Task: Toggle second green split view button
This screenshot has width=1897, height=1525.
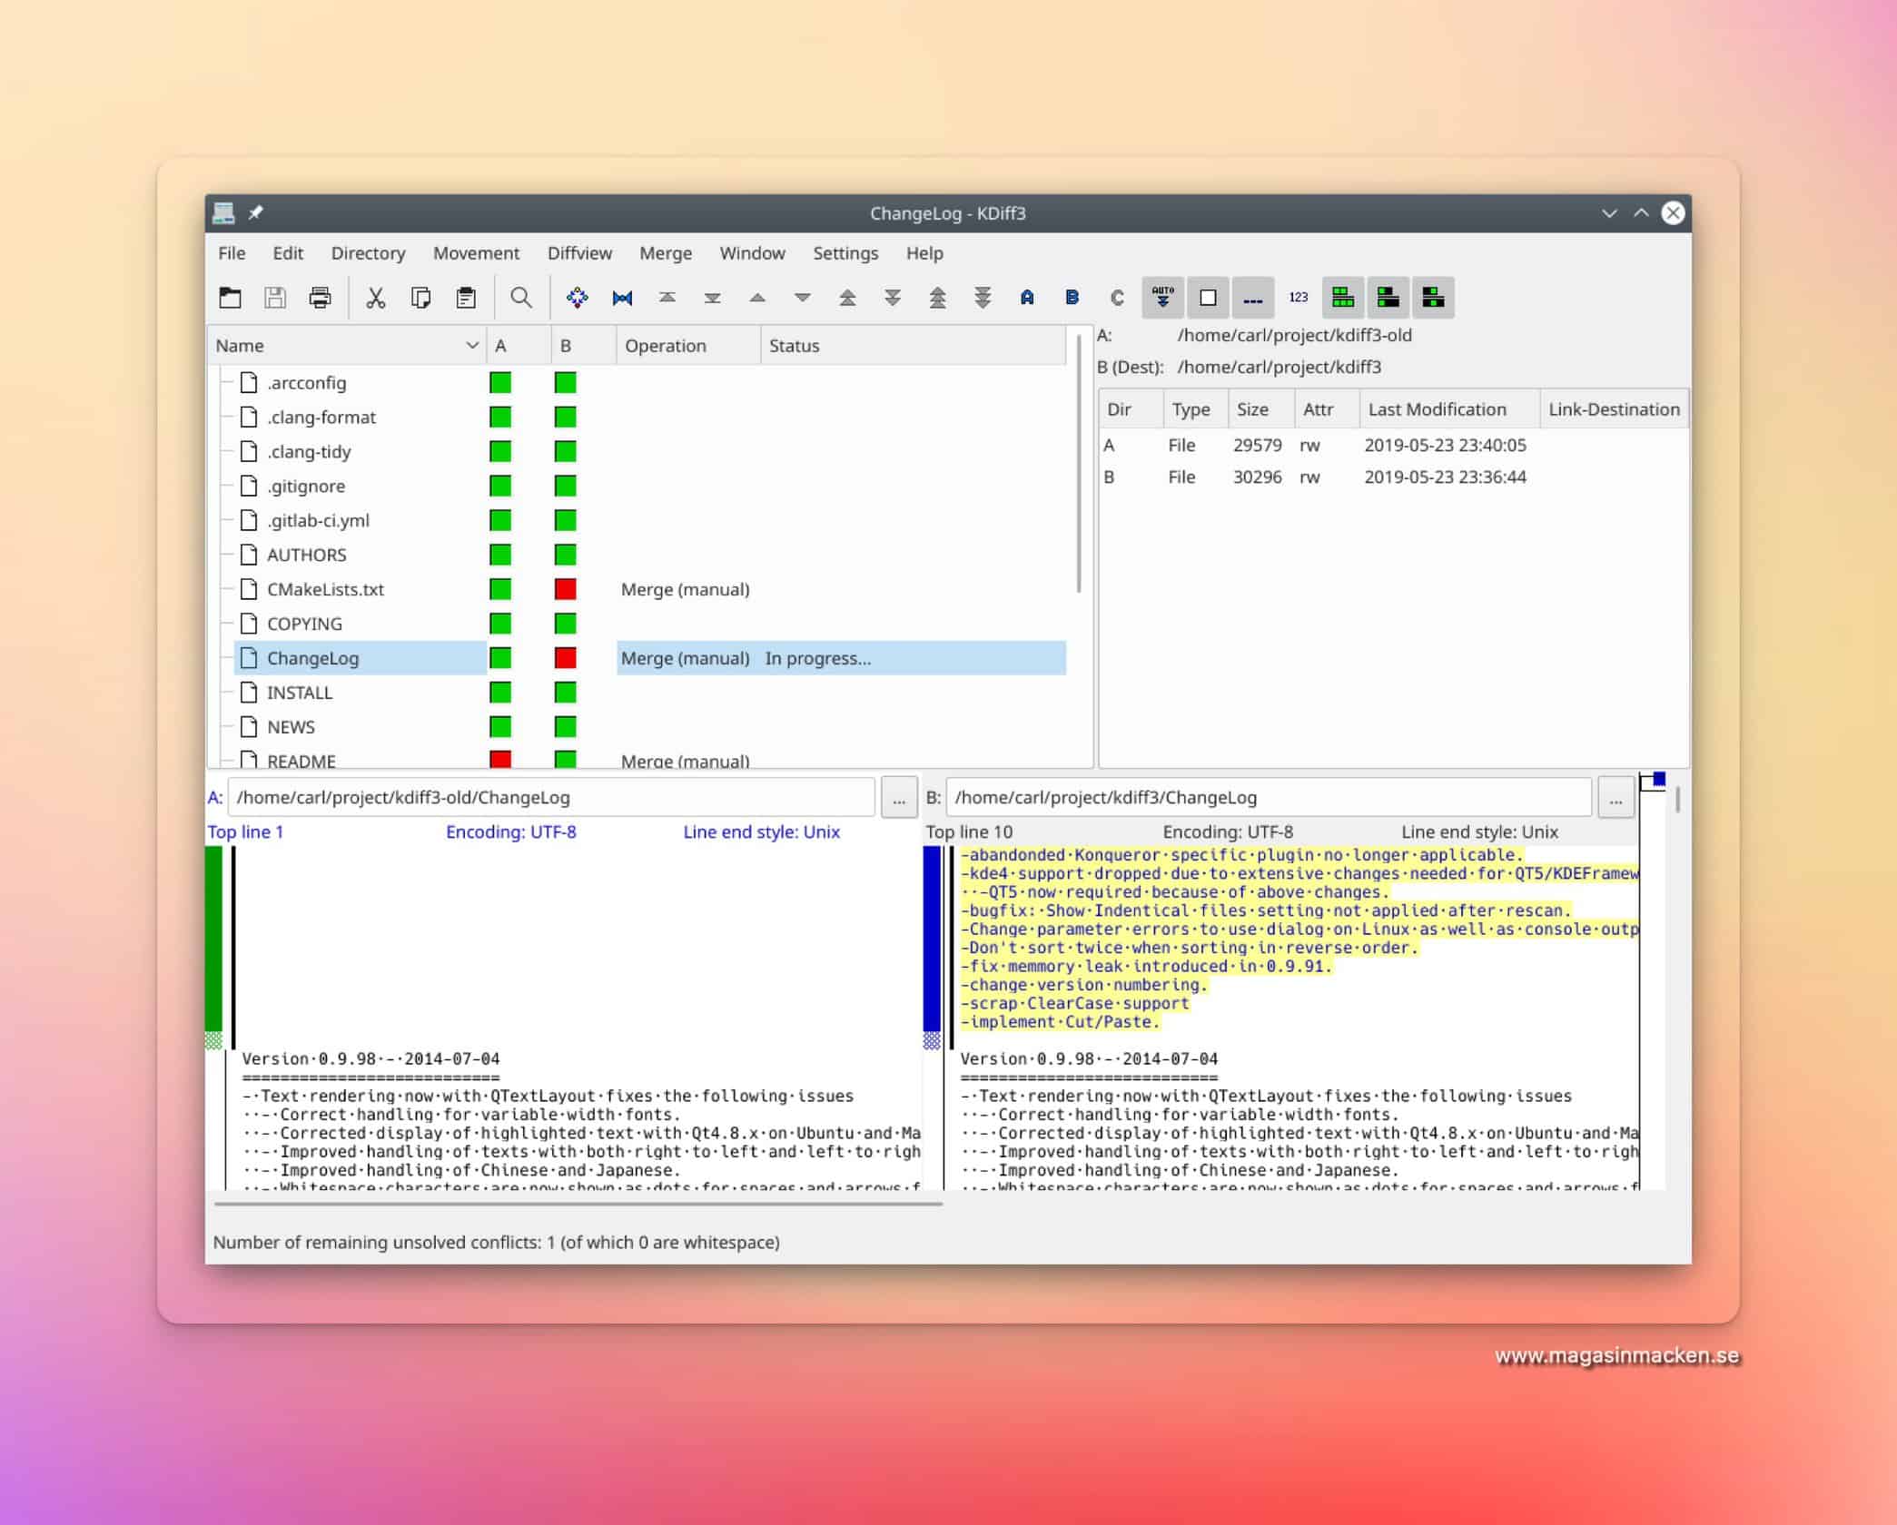Action: click(1388, 298)
